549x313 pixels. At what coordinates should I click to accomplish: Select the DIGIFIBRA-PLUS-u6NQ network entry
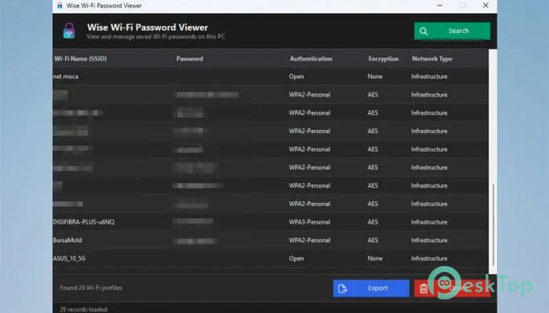coord(271,221)
